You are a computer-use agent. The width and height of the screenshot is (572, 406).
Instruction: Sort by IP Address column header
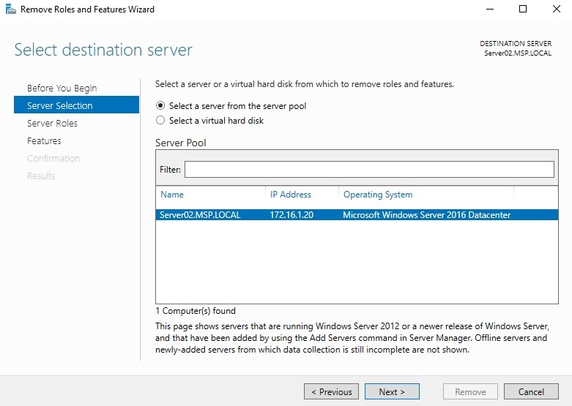pos(290,195)
